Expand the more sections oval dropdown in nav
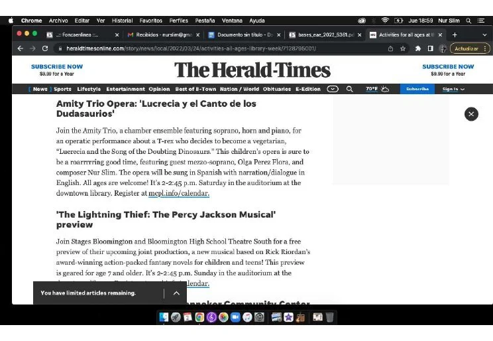Screen dimensions: 493x341 click(333, 89)
